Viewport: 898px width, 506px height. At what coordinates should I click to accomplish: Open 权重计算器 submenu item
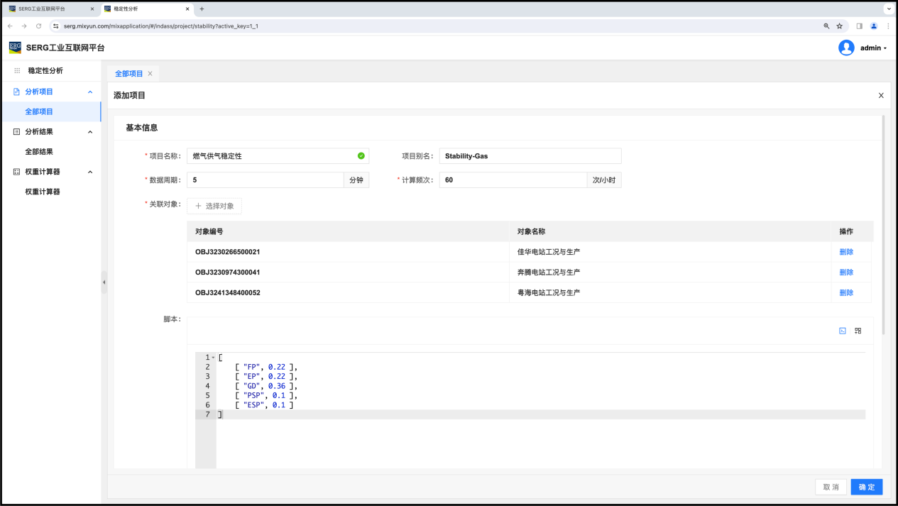pyautogui.click(x=43, y=192)
